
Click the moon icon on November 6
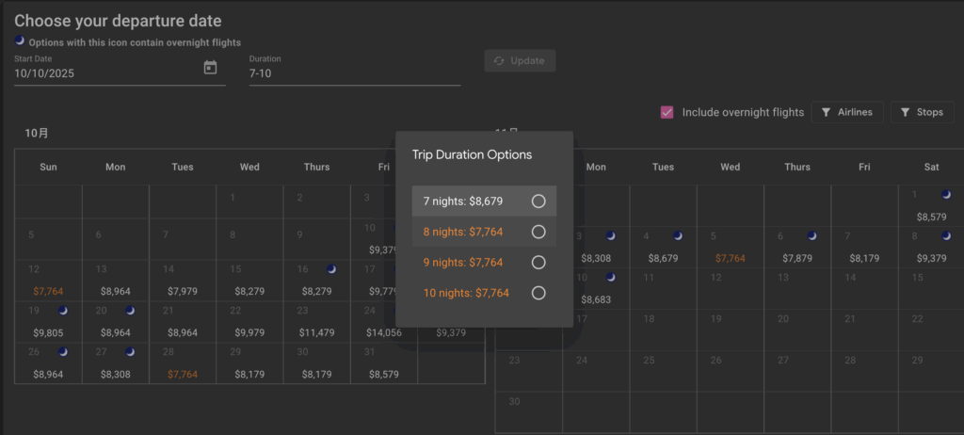click(x=811, y=235)
